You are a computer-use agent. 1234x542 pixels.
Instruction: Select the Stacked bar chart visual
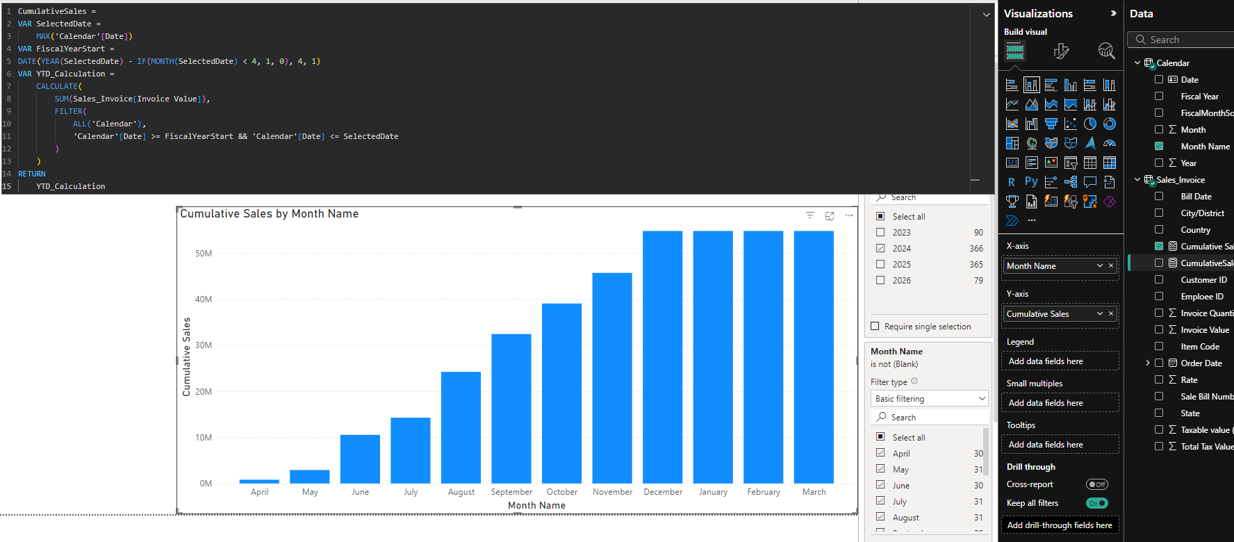(x=1012, y=85)
